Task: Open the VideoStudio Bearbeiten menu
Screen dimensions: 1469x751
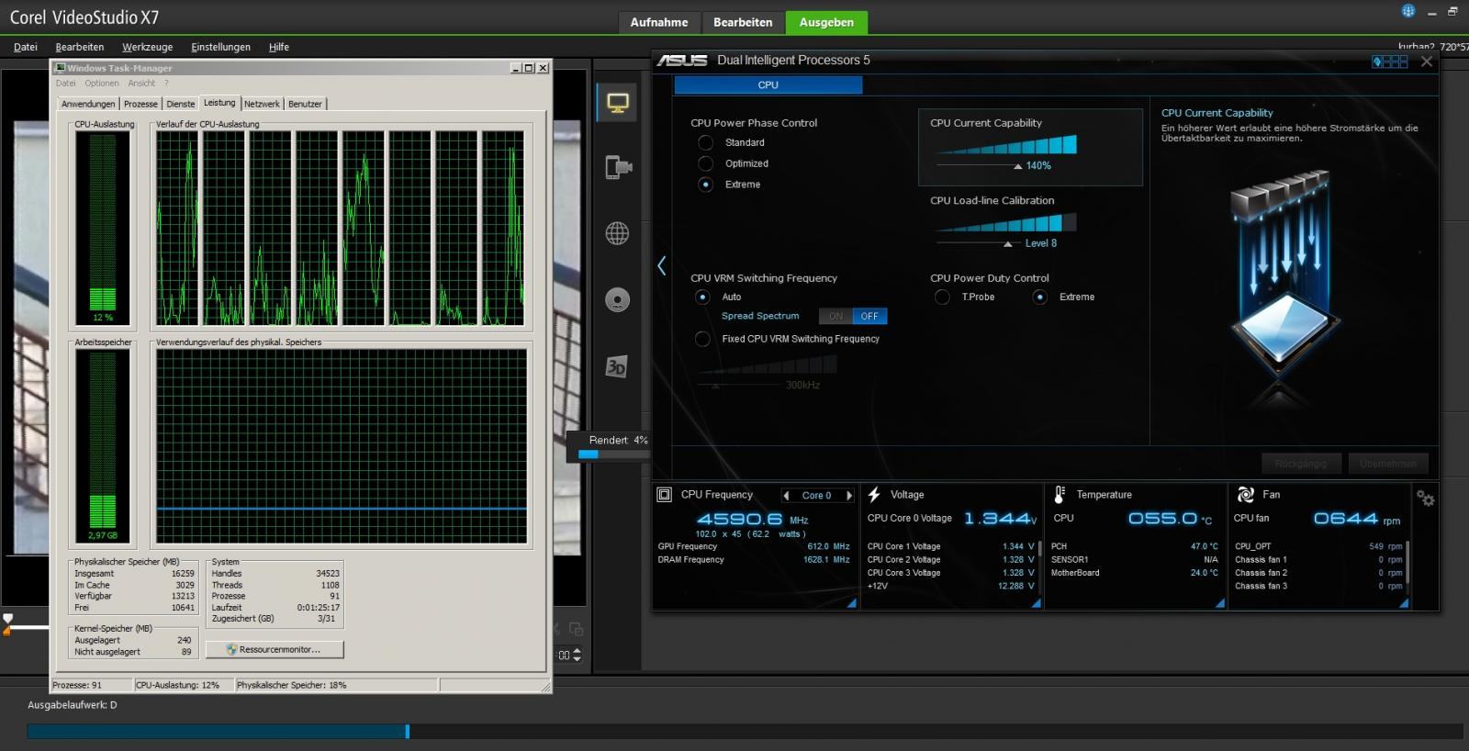Action: click(80, 47)
